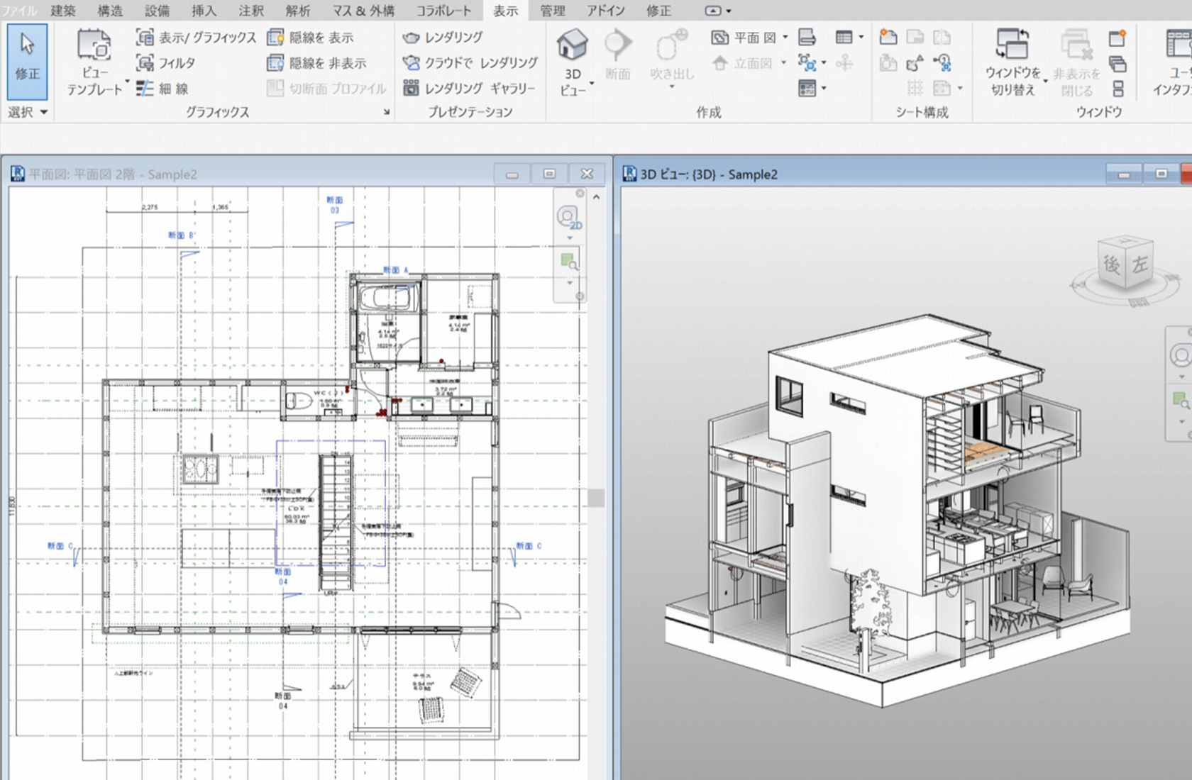Click the レンダリング (Render) teapot icon

(411, 38)
